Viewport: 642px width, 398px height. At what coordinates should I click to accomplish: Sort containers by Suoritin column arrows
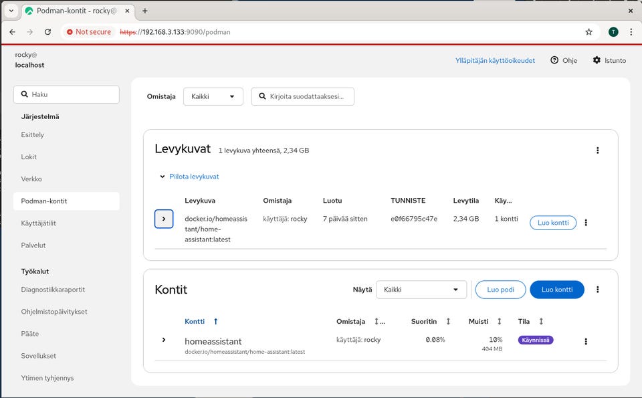click(x=448, y=322)
